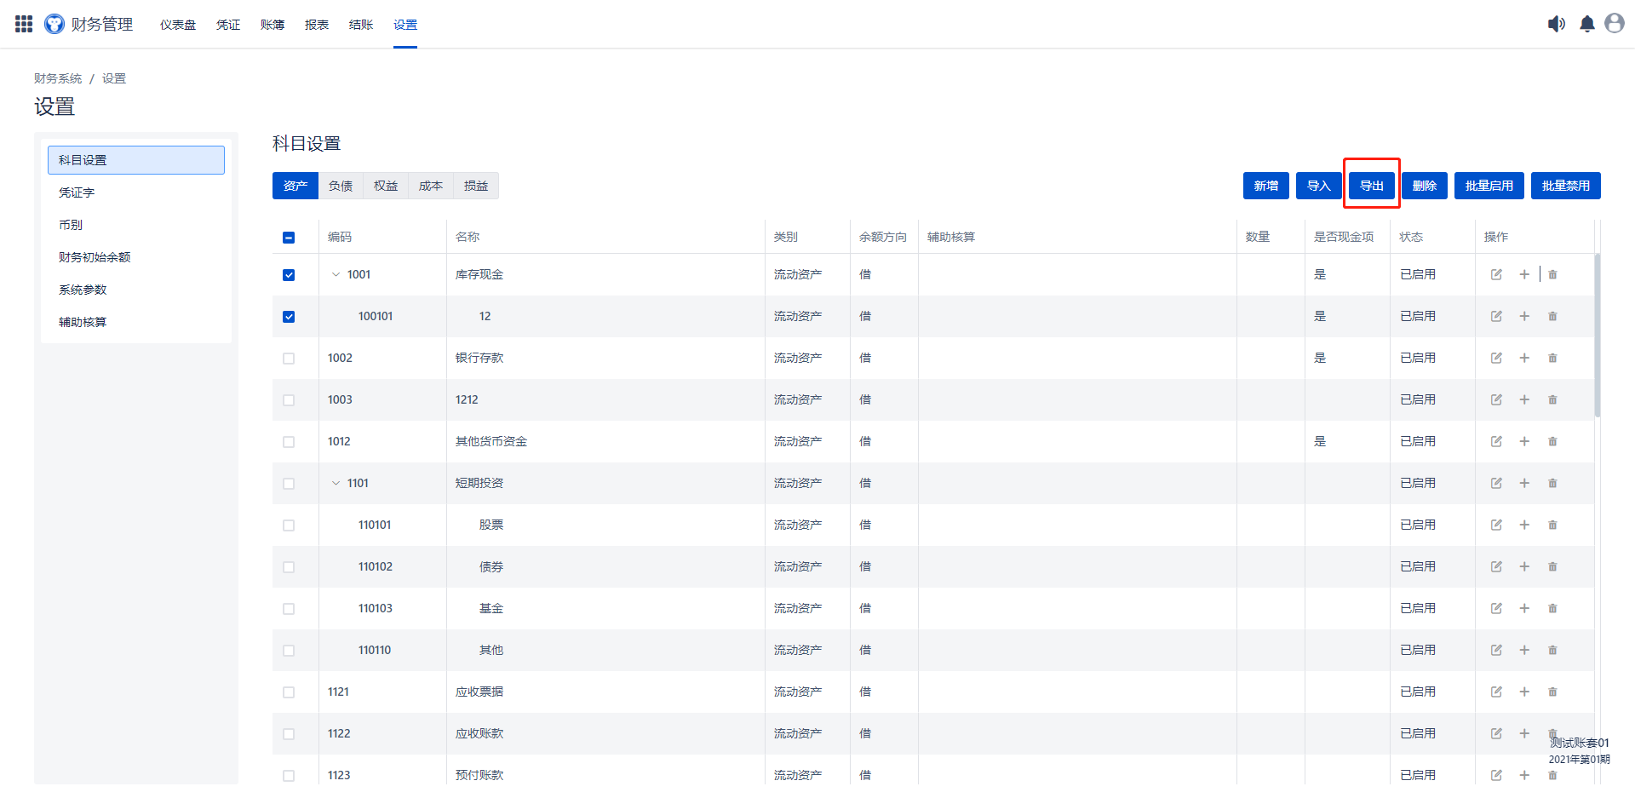Follow the 财务系统 breadcrumb link
This screenshot has width=1635, height=798.
click(x=58, y=78)
